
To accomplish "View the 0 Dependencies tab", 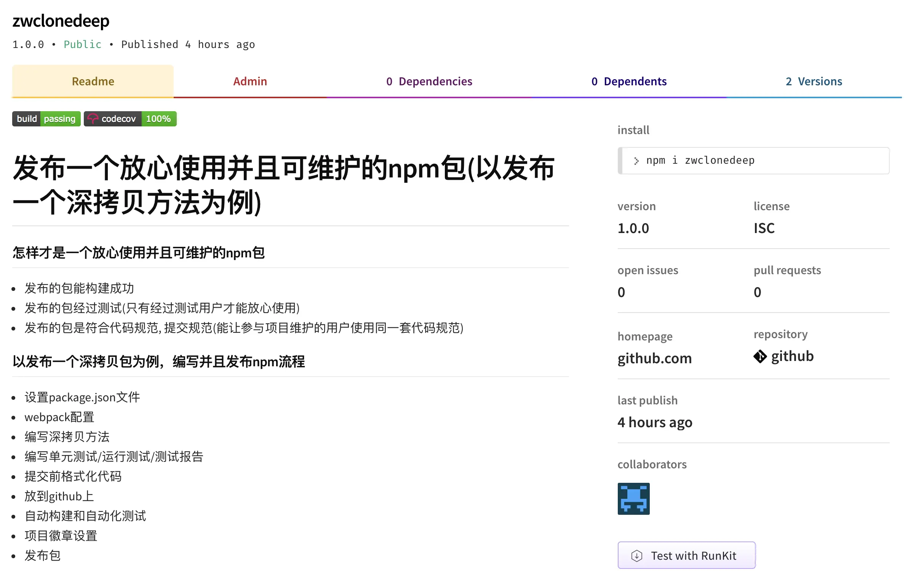I will point(430,81).
